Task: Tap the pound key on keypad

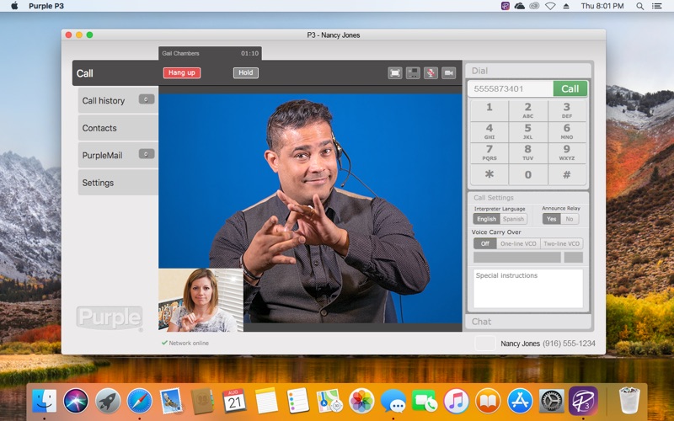Action: coord(566,174)
